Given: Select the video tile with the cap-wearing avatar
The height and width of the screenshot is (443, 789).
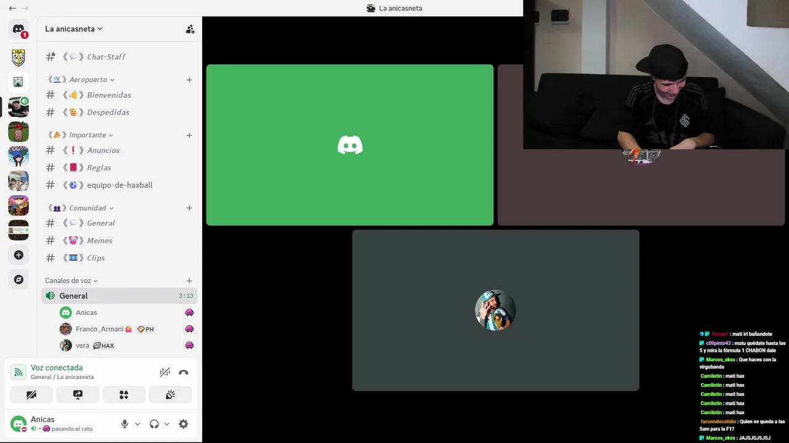Looking at the screenshot, I should [496, 310].
